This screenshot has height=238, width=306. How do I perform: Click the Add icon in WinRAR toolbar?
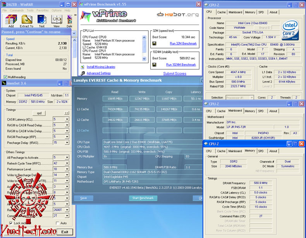click(11, 19)
